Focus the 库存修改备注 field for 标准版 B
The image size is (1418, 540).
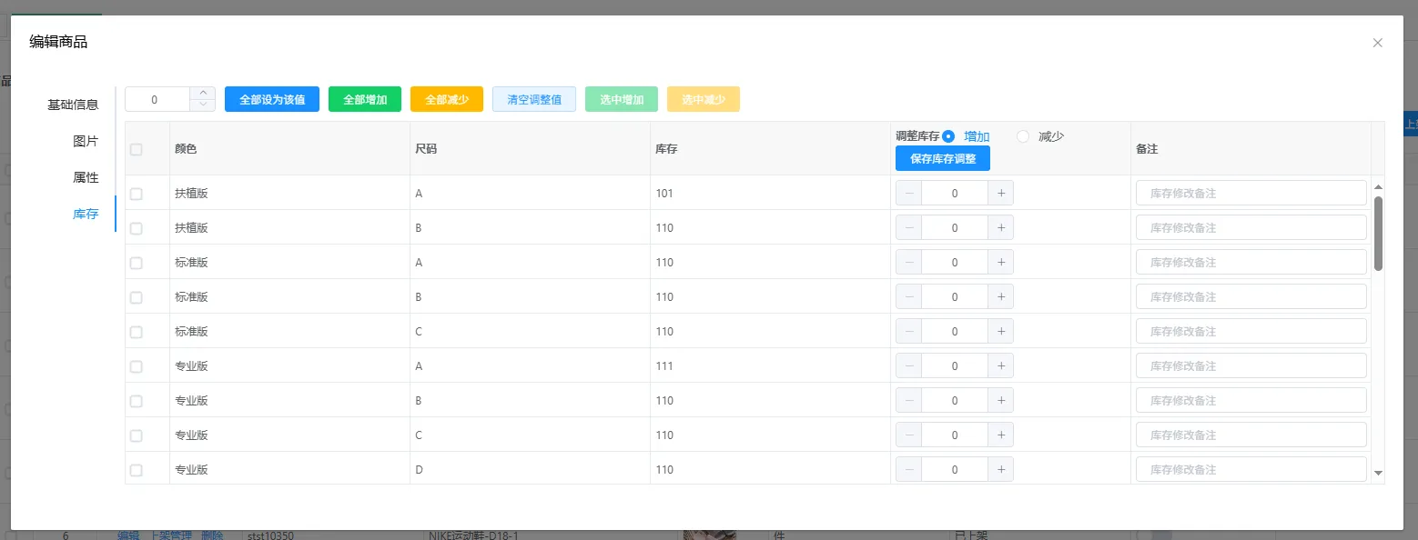coord(1251,297)
